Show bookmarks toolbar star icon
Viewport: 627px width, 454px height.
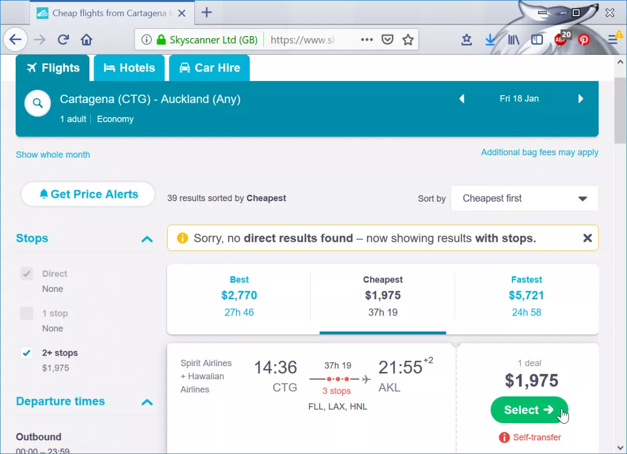pyautogui.click(x=467, y=39)
